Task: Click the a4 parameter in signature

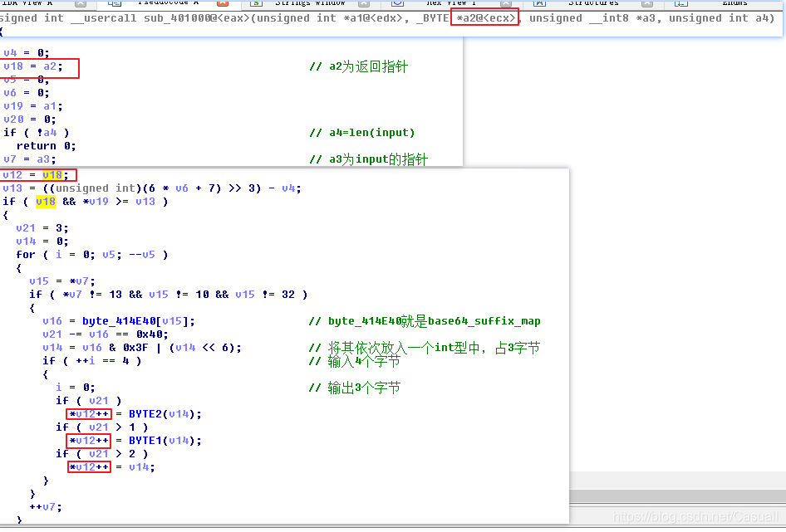Action: coord(761,18)
